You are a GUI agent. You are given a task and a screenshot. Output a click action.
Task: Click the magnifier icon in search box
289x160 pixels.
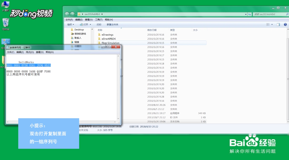[287, 14]
